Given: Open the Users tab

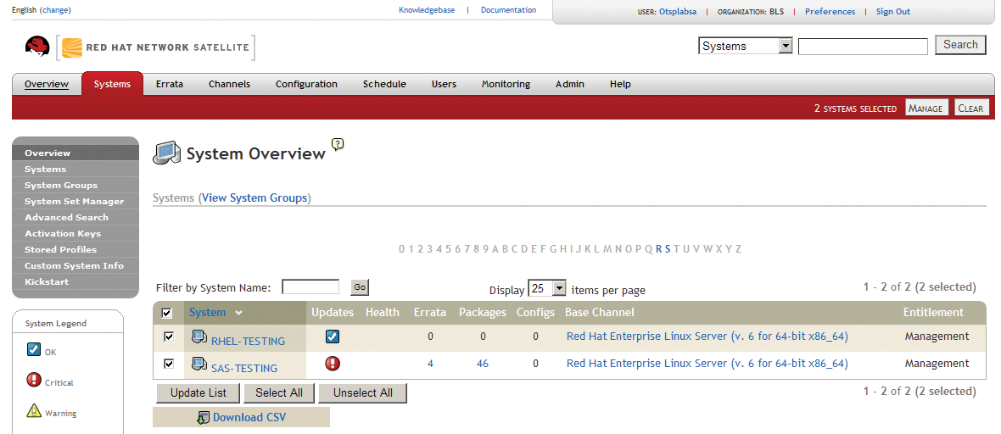Looking at the screenshot, I should click(444, 84).
